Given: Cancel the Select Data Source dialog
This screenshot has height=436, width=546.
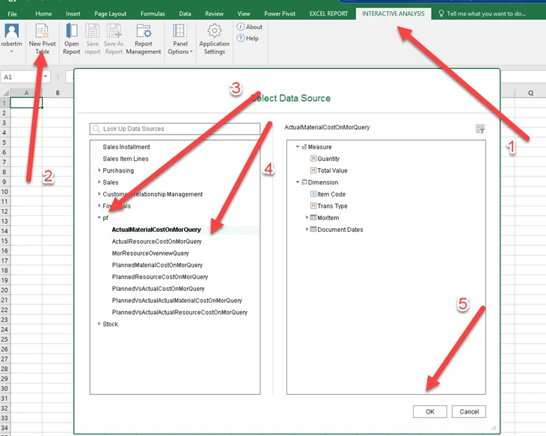Looking at the screenshot, I should (x=469, y=411).
